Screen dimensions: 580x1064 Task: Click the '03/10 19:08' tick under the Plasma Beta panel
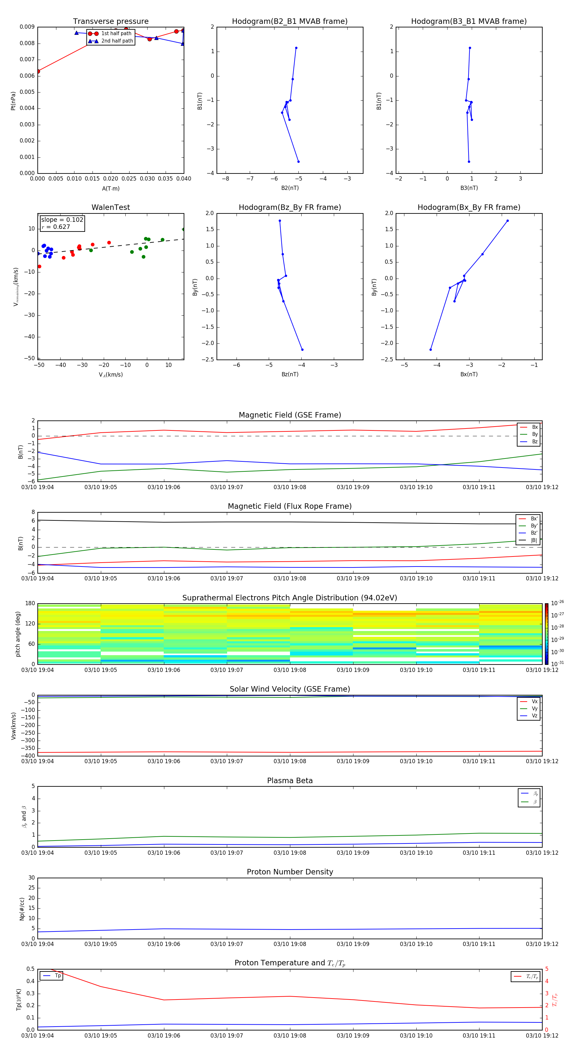(x=290, y=852)
